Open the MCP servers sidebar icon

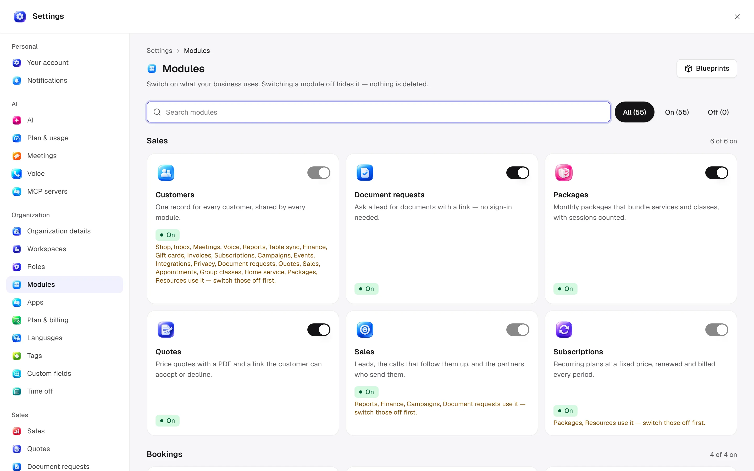pos(17,191)
